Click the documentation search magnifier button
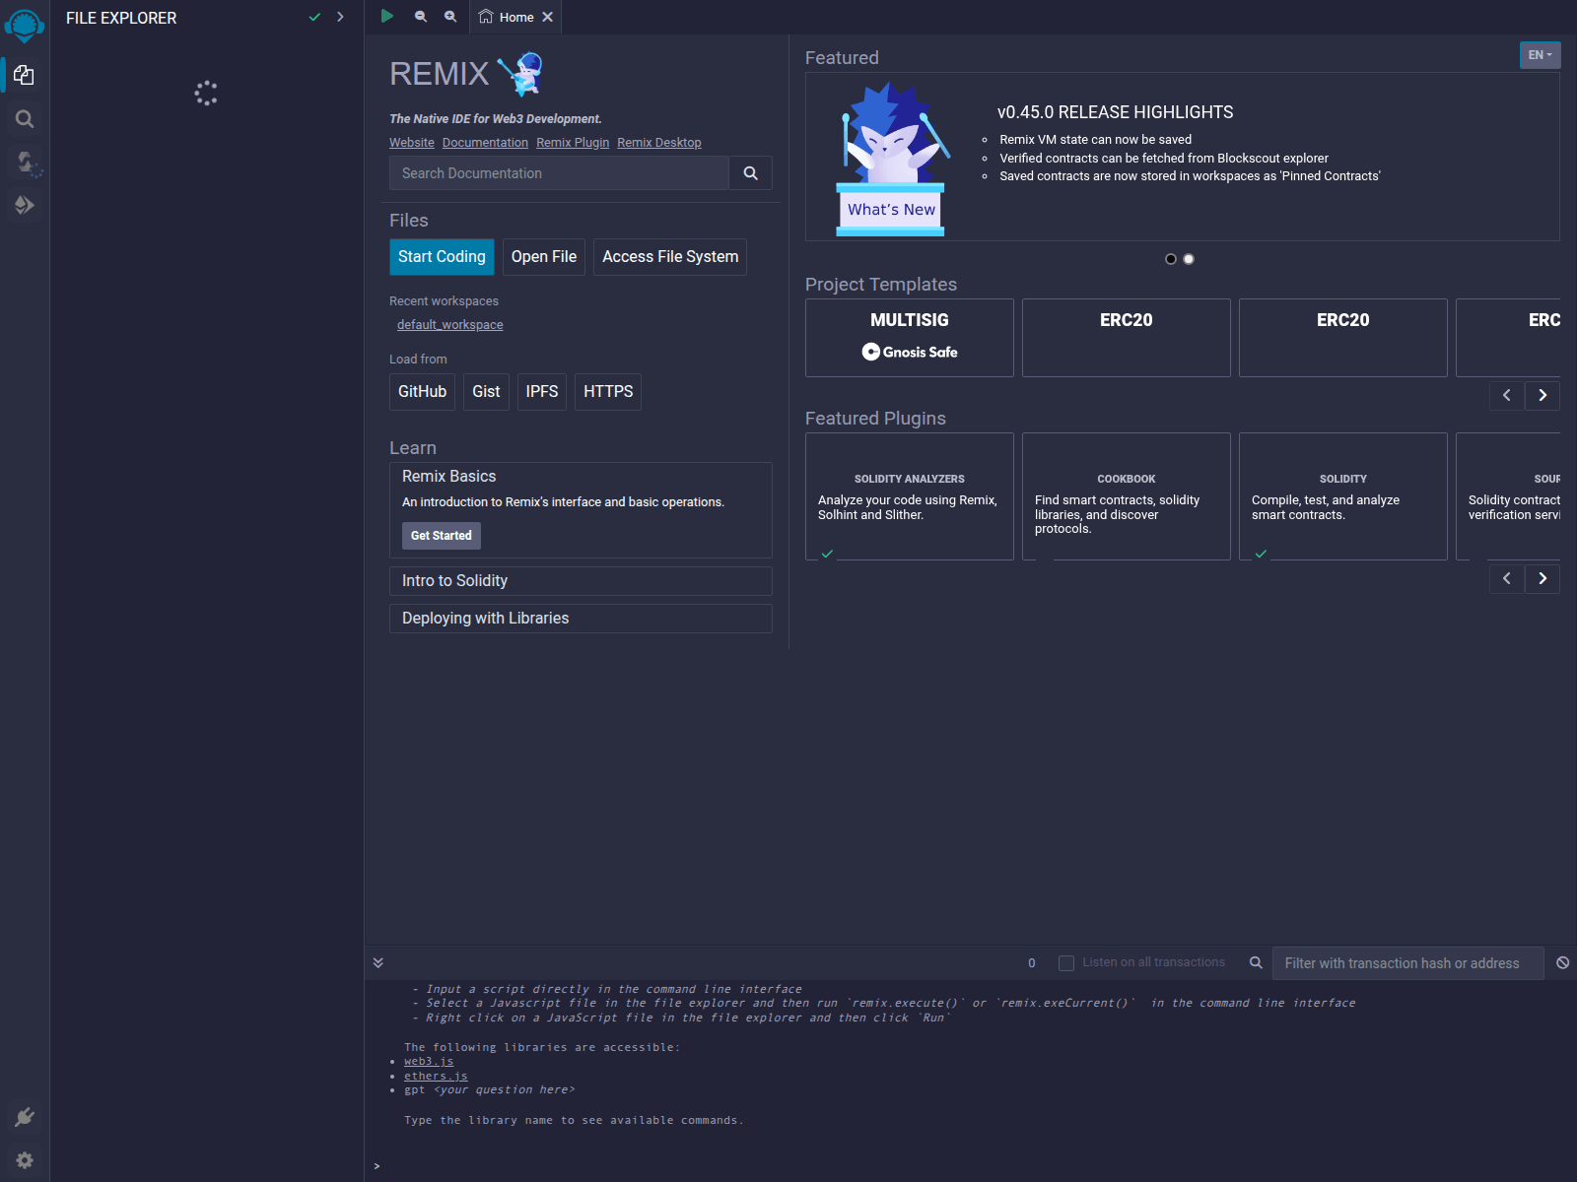The image size is (1577, 1182). click(x=751, y=173)
